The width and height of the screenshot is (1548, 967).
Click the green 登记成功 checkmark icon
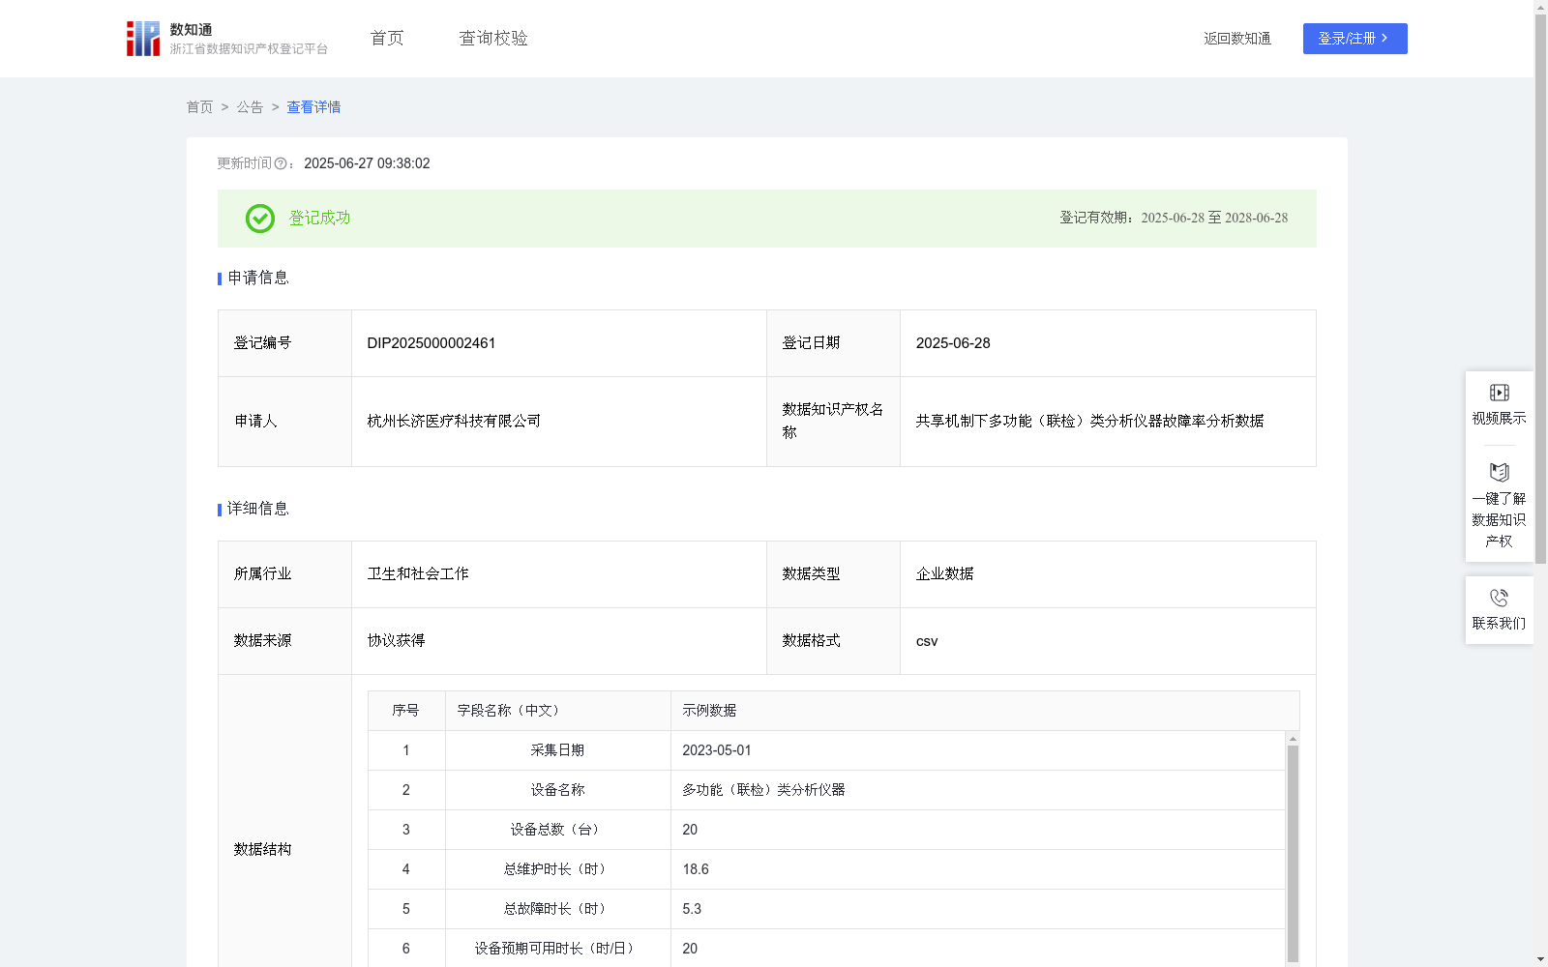click(x=259, y=219)
